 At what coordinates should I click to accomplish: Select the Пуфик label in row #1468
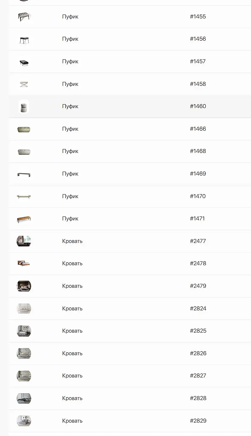70,151
